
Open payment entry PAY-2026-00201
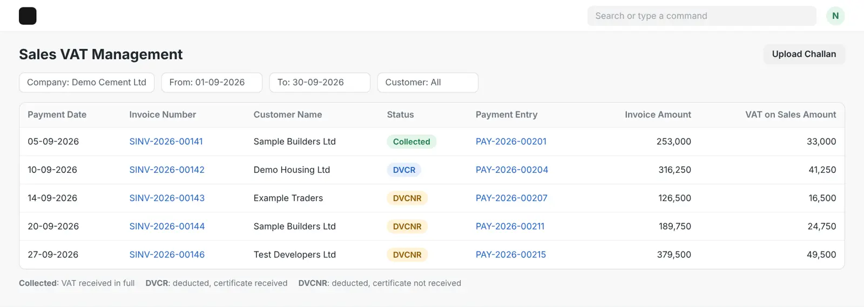511,142
